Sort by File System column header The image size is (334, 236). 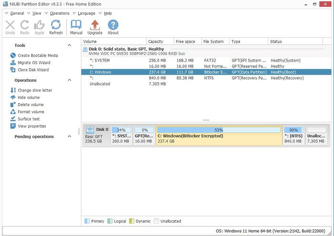pos(215,42)
